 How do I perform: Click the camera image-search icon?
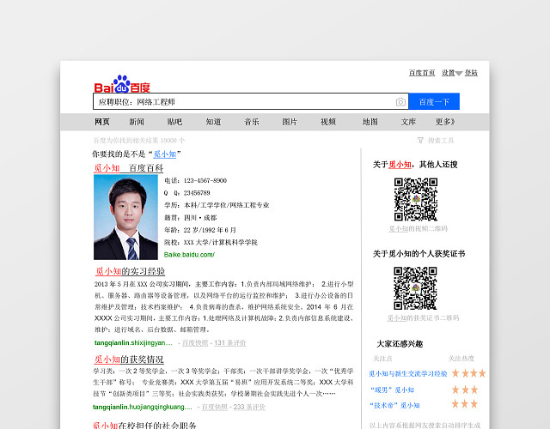pos(400,102)
